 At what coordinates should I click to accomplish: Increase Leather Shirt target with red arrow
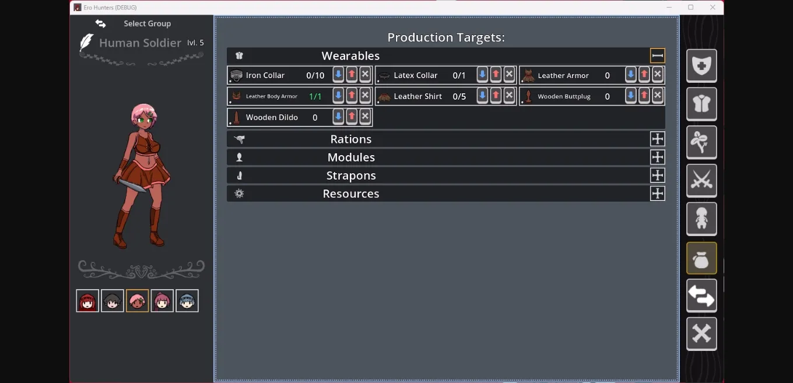pyautogui.click(x=496, y=96)
